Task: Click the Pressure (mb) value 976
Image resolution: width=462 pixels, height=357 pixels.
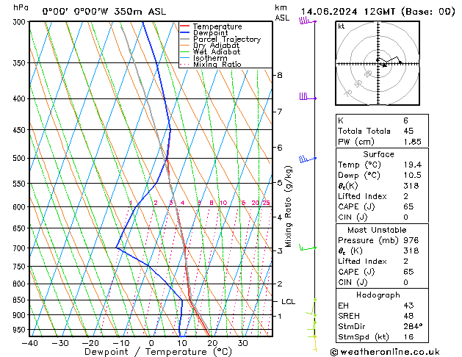Action: tap(411, 240)
